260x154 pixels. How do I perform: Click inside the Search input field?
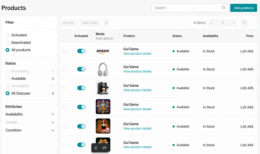(x=190, y=8)
